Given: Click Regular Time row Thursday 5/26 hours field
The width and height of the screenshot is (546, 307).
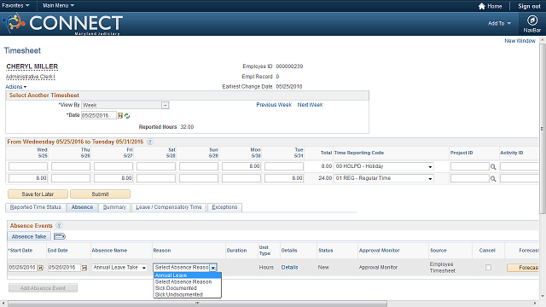Looking at the screenshot, I should [x=71, y=178].
